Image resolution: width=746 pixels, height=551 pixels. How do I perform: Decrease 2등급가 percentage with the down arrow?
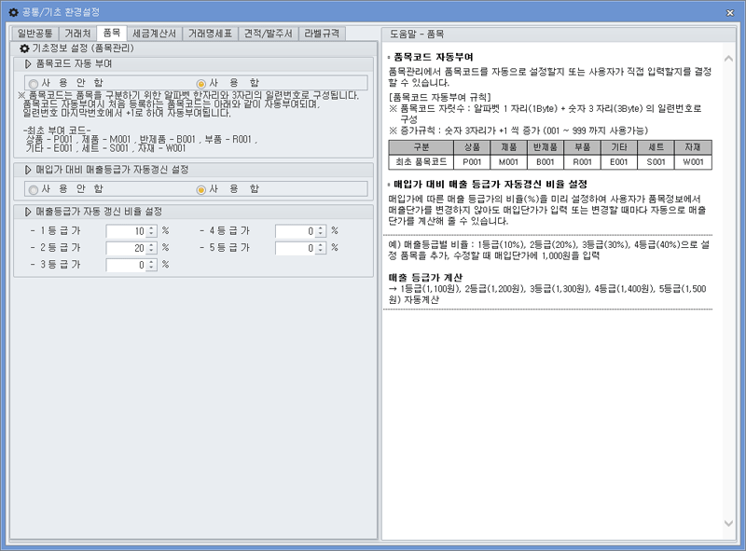click(x=150, y=252)
